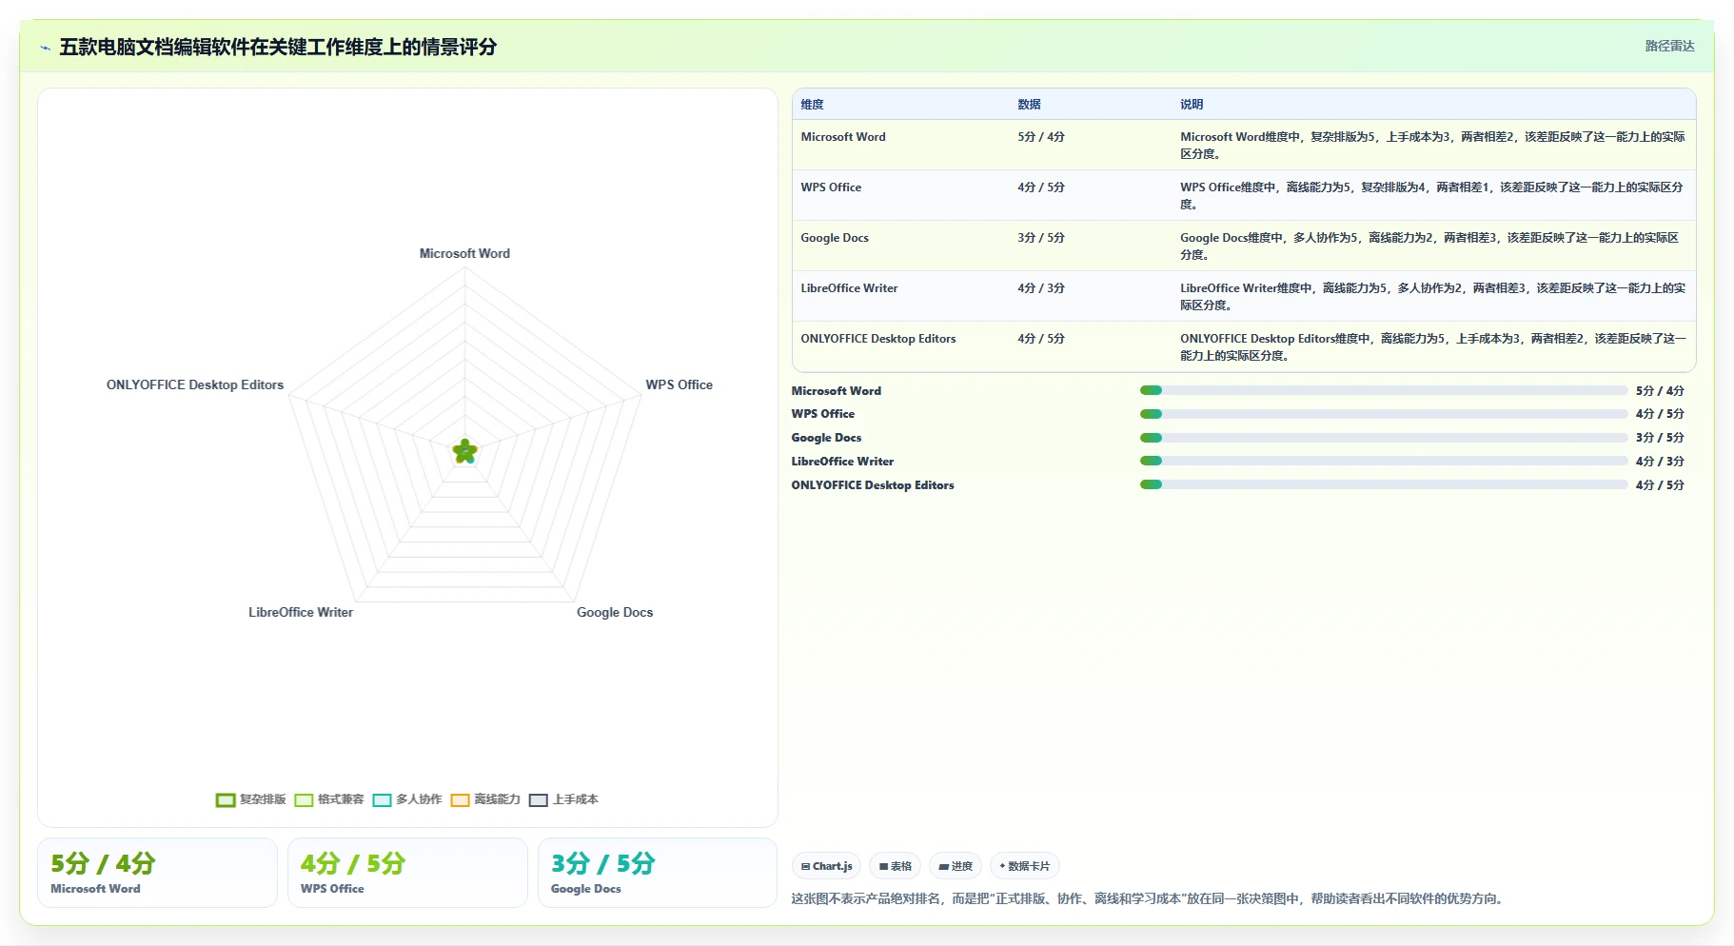1734x946 pixels.
Task: Click Microsoft Word progress bar
Action: (1384, 390)
